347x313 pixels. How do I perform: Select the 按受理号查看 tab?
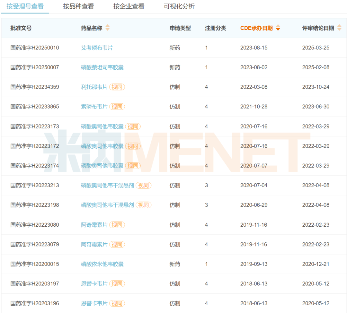[x=25, y=6]
